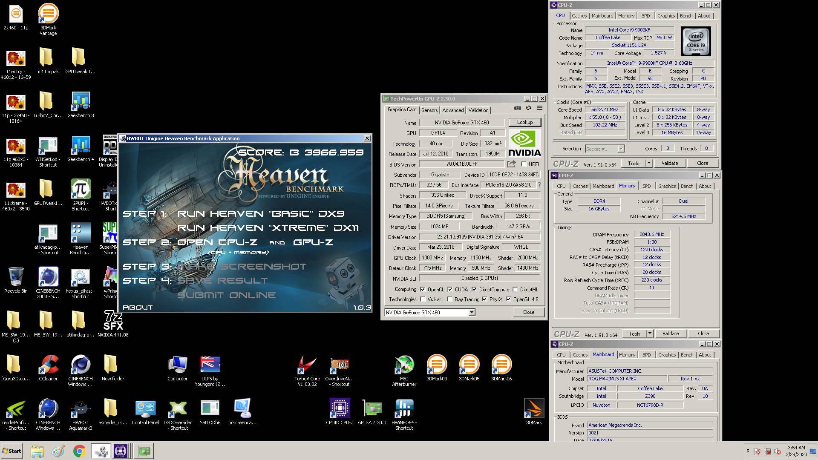
Task: Launch CCleaner from the desktop
Action: pyautogui.click(x=48, y=368)
